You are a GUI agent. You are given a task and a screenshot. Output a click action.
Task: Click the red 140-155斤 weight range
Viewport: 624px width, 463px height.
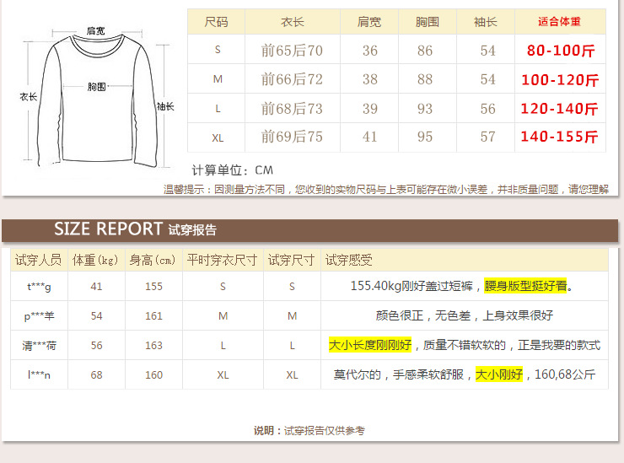560,137
